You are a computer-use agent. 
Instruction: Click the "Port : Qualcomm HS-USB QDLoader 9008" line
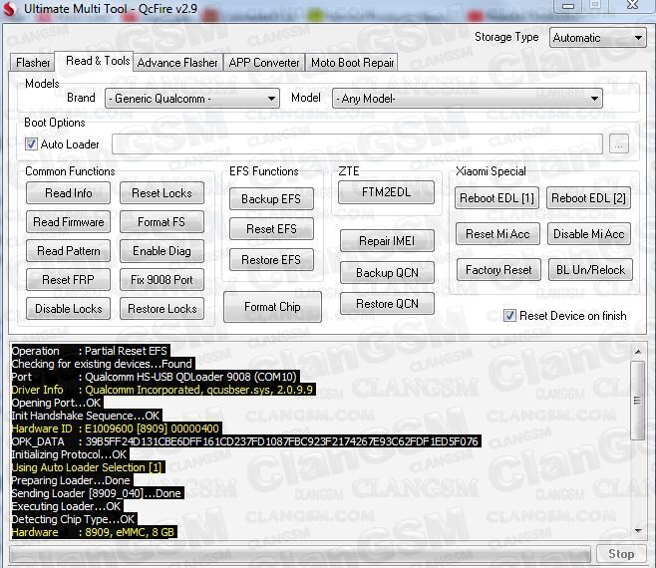point(155,377)
